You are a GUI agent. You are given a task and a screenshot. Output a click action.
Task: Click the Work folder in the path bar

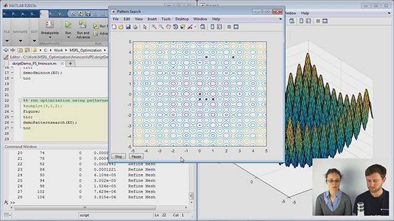click(58, 50)
